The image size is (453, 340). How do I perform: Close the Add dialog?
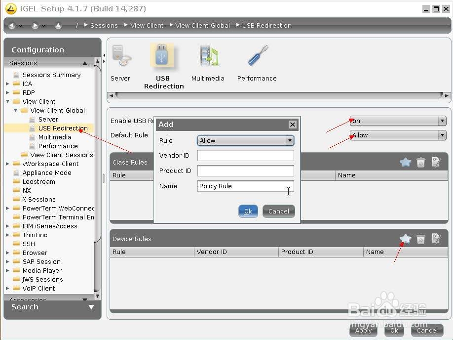[x=292, y=125]
